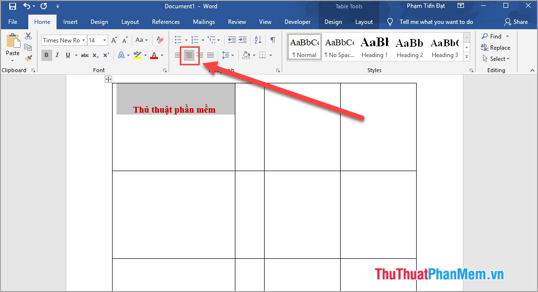Expand the highlight color arrow
This screenshot has height=292, width=538.
click(145, 55)
